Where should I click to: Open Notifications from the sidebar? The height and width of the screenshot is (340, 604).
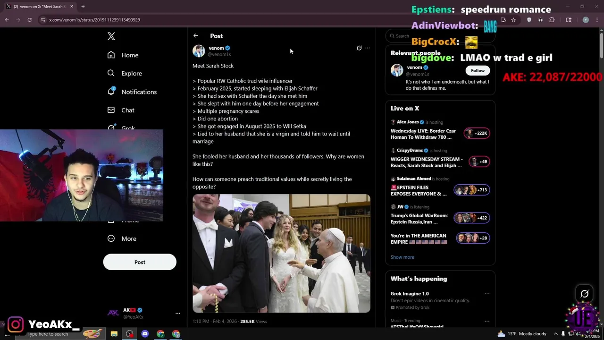click(x=132, y=92)
